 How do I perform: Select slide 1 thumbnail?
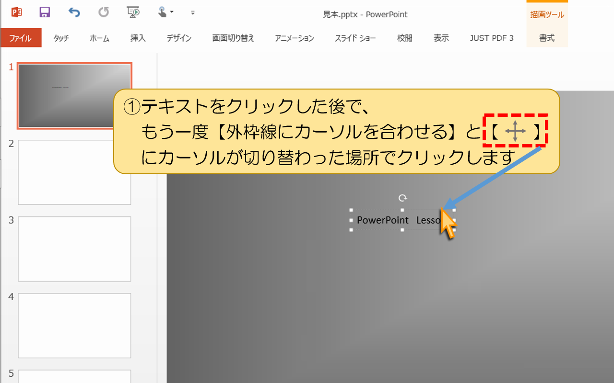[74, 96]
